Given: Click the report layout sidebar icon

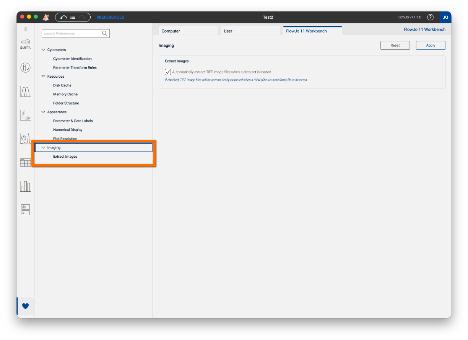Looking at the screenshot, I should pos(25,210).
